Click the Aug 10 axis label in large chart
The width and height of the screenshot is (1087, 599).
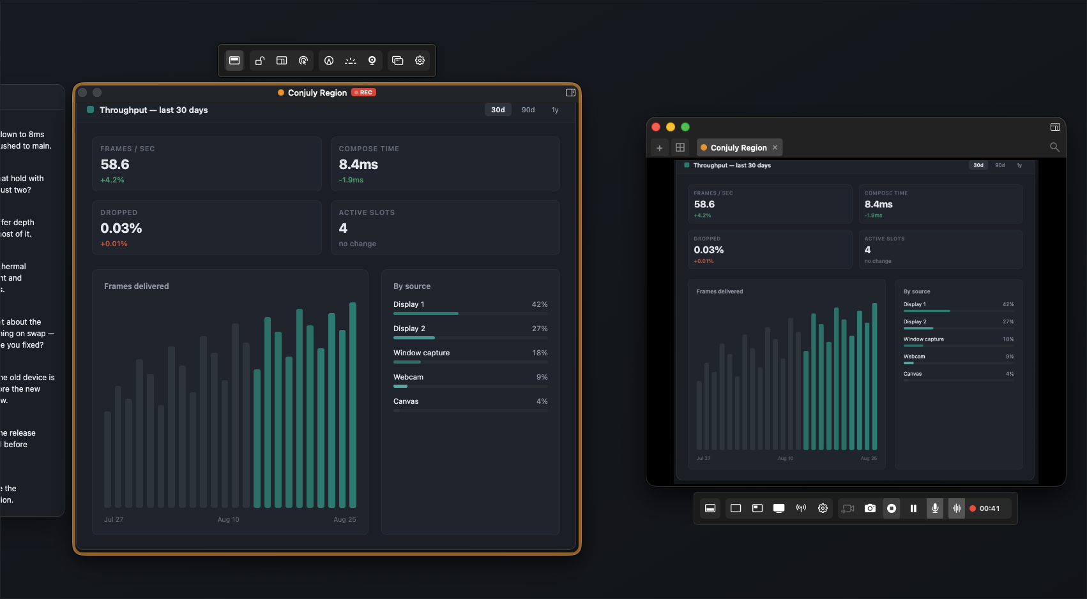[229, 519]
